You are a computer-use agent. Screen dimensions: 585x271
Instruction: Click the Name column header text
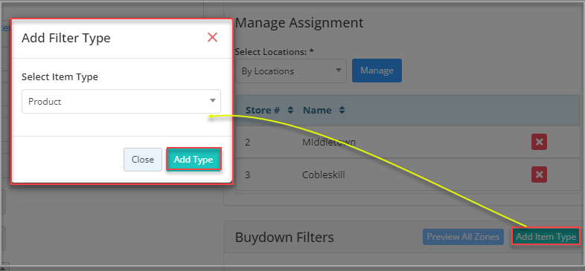[x=317, y=110]
